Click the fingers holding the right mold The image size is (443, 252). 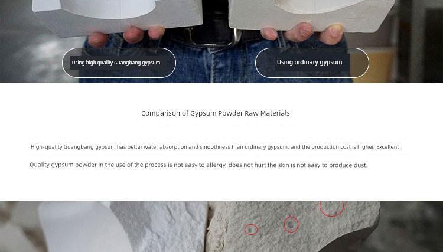(302, 33)
